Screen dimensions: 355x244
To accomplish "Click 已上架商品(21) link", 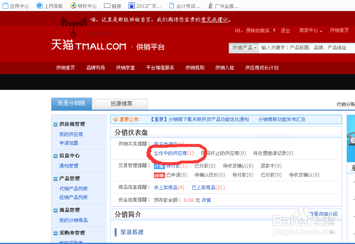I will tap(208, 188).
